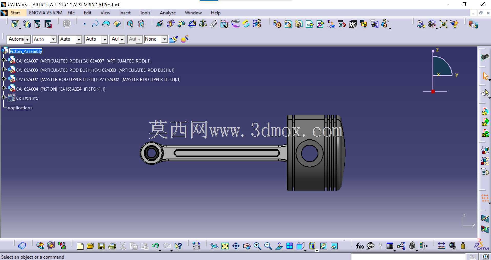
Task: Click the Open folder icon
Action: click(x=90, y=246)
